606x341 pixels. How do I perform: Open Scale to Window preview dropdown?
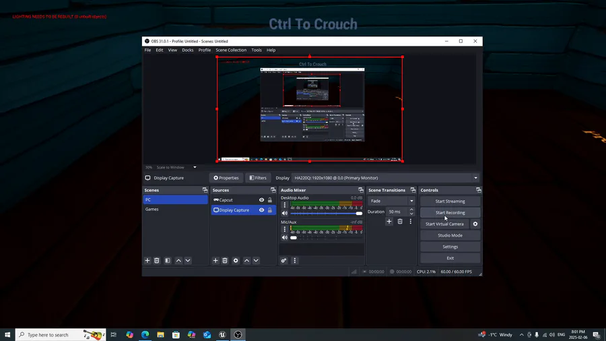point(176,167)
